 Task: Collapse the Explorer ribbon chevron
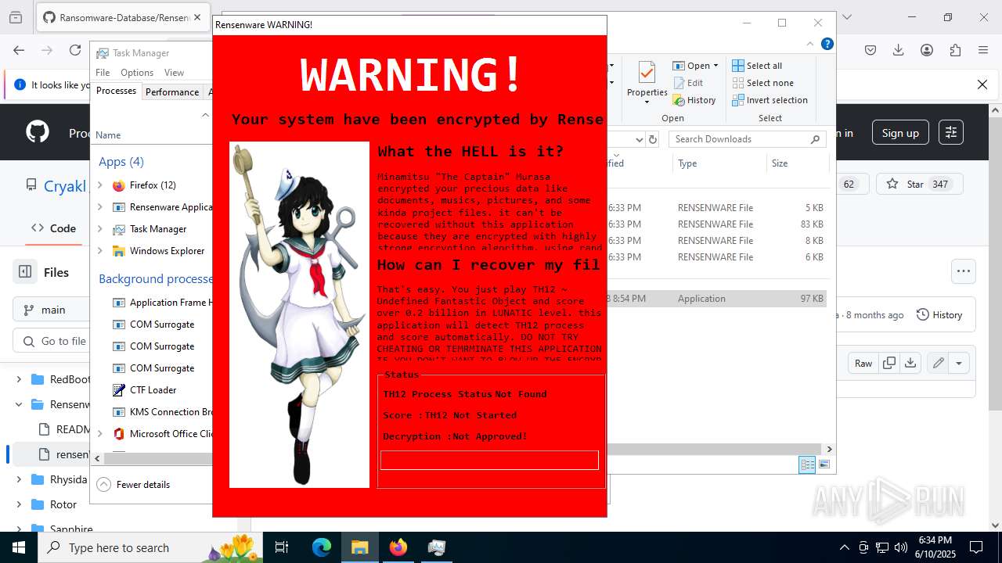pos(809,44)
